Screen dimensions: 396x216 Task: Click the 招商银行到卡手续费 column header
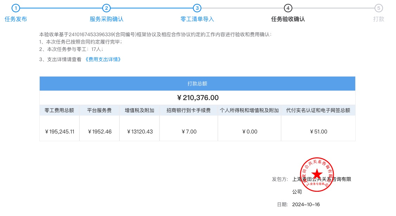[x=189, y=110]
